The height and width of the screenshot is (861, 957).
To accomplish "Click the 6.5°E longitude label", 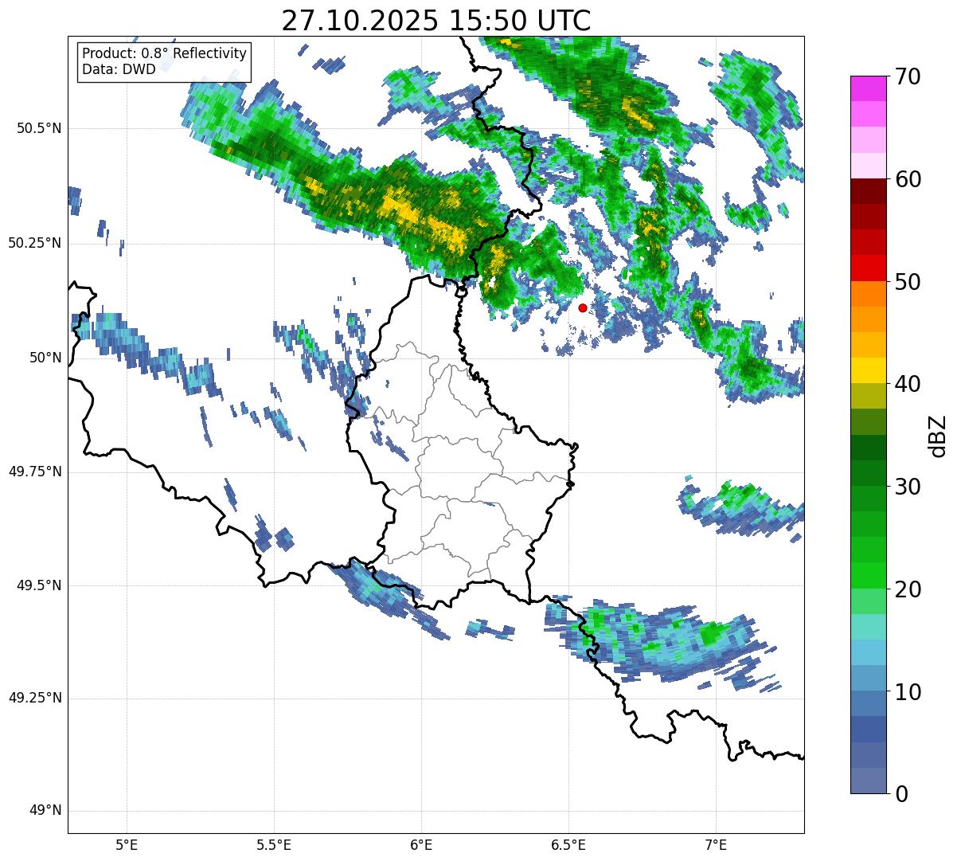I will (x=568, y=844).
